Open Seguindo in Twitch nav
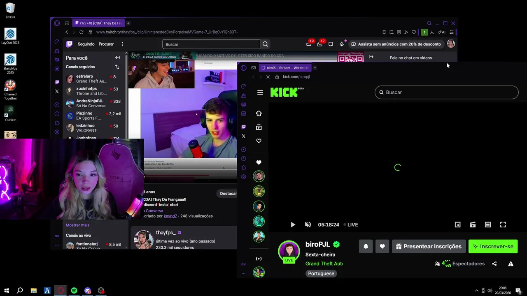 pos(86,44)
